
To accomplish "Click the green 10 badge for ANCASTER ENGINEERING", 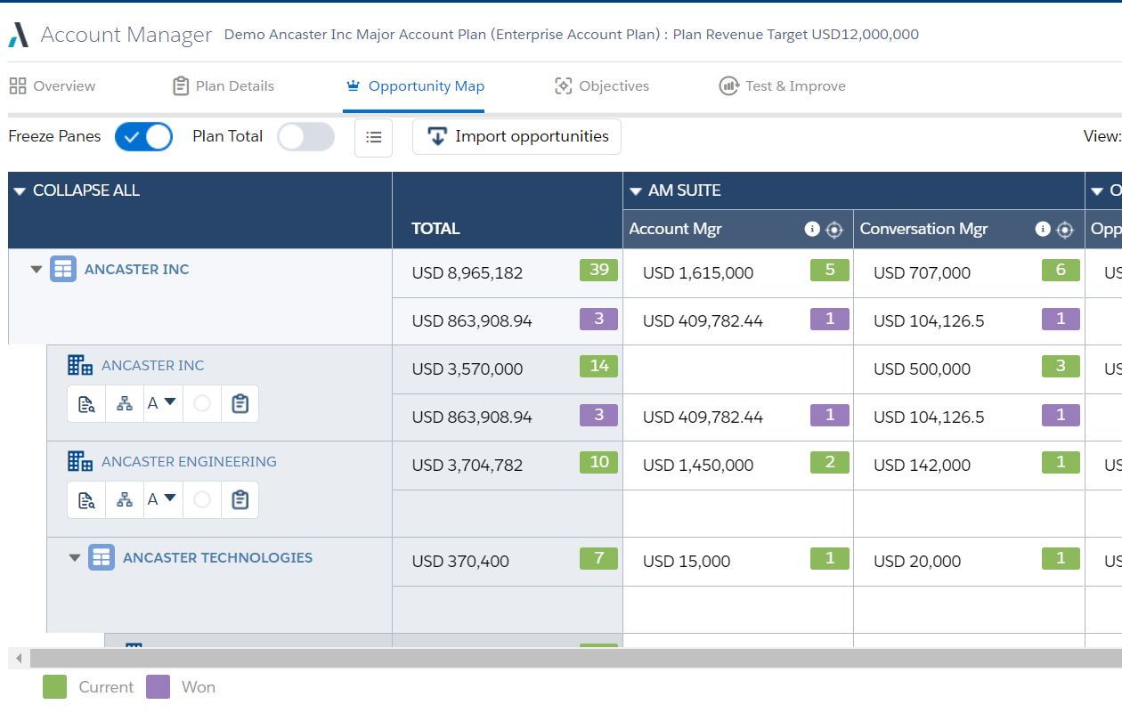I will point(599,462).
